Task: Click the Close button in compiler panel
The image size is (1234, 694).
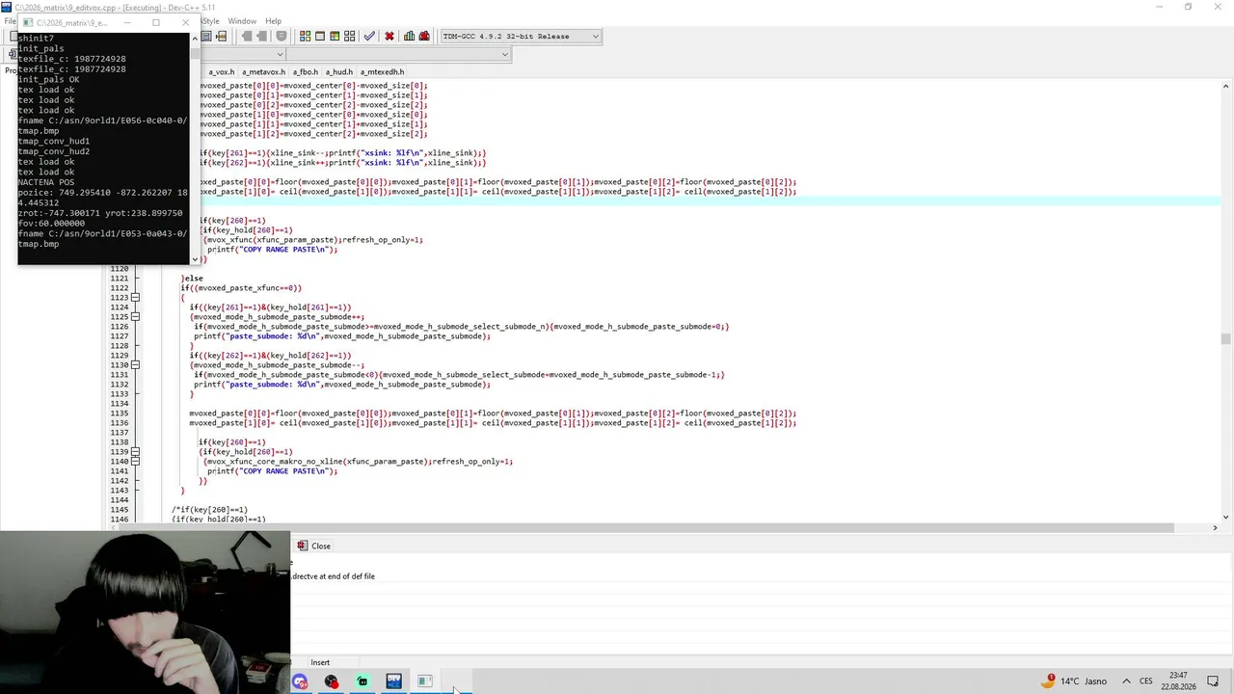Action: click(314, 547)
